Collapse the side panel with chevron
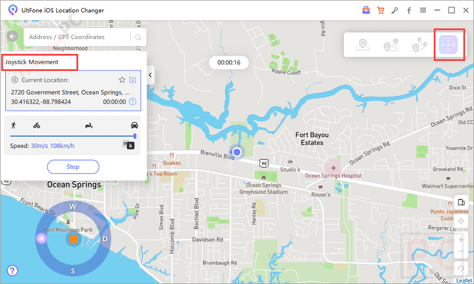 pyautogui.click(x=150, y=75)
